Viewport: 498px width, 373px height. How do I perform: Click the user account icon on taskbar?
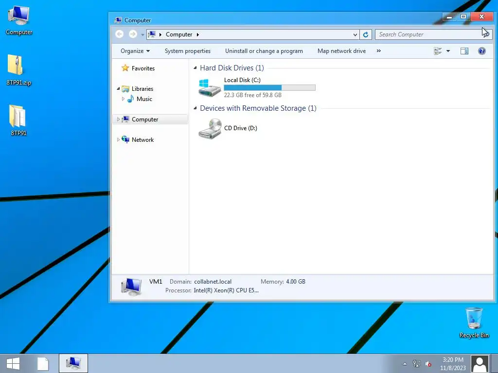tap(480, 364)
